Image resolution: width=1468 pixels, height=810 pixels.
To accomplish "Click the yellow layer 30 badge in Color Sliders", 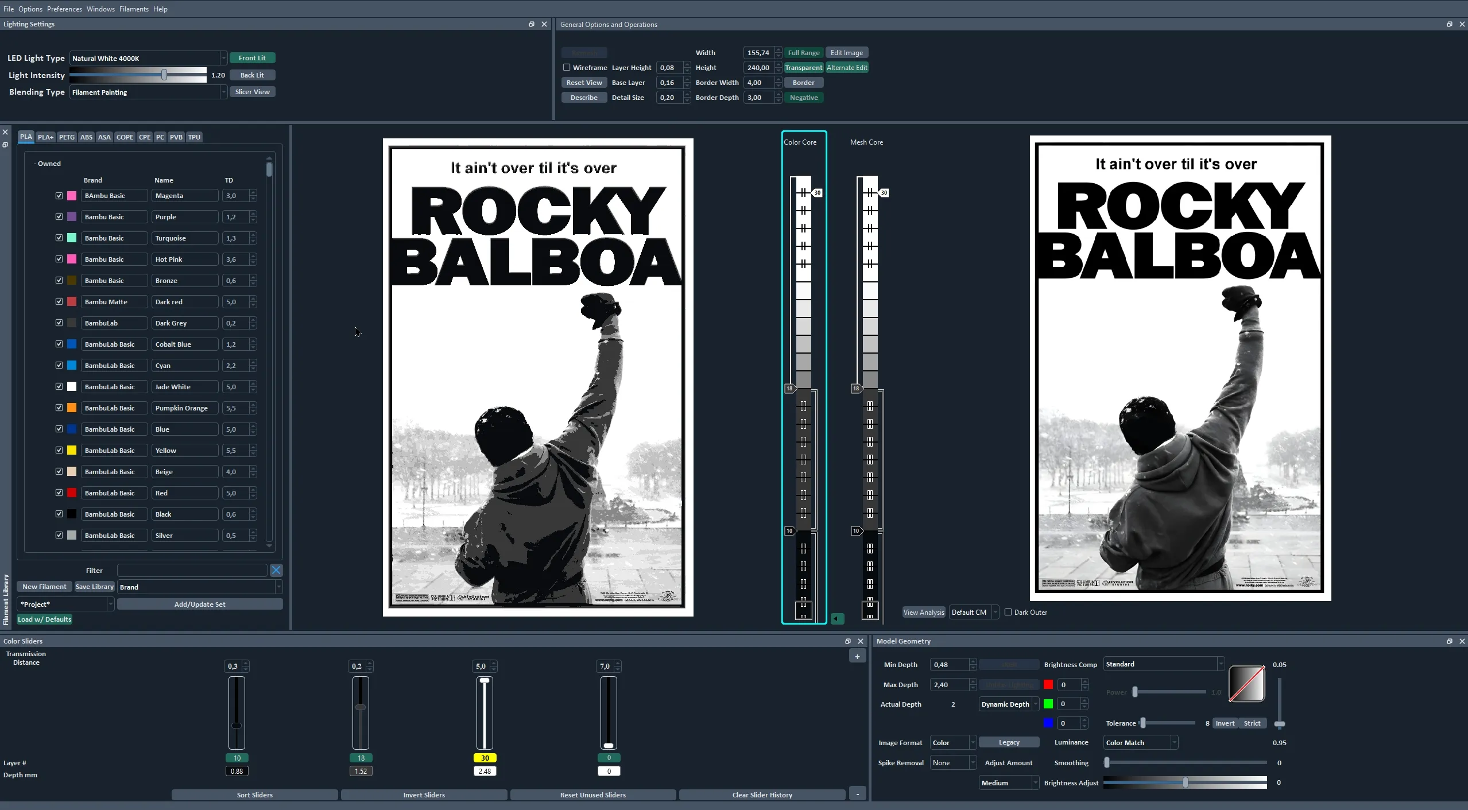I will (485, 758).
